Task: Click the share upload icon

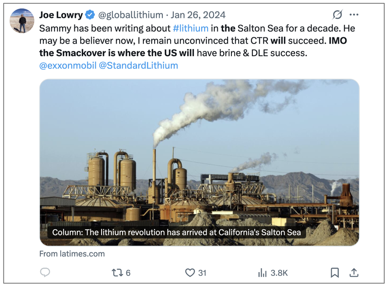Action: click(354, 273)
